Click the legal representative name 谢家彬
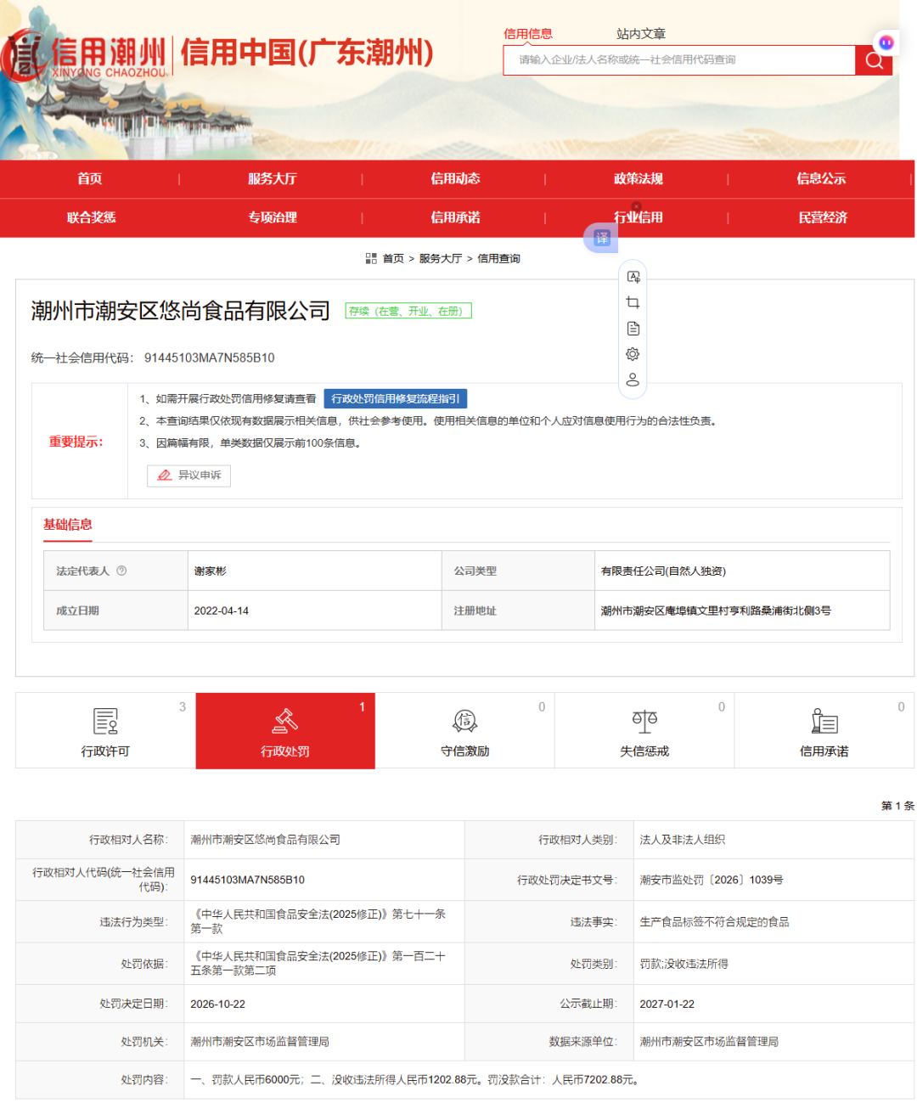917x1103 pixels. (x=211, y=571)
